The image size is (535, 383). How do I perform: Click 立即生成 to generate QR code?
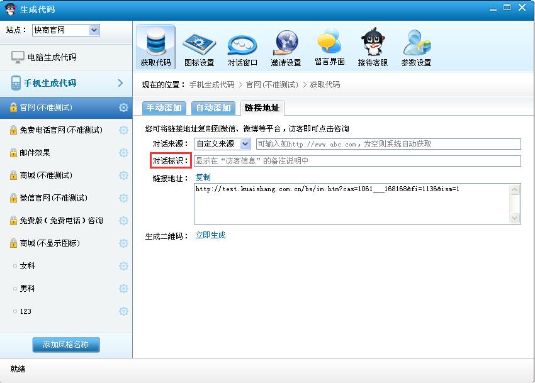[x=210, y=235]
